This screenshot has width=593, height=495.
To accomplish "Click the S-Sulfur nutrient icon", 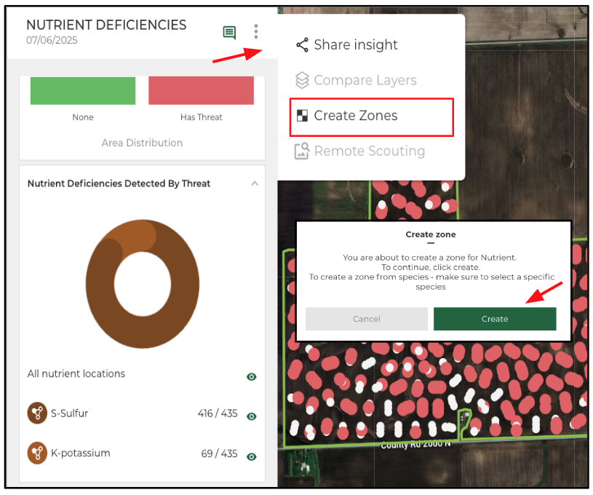I will click(37, 413).
